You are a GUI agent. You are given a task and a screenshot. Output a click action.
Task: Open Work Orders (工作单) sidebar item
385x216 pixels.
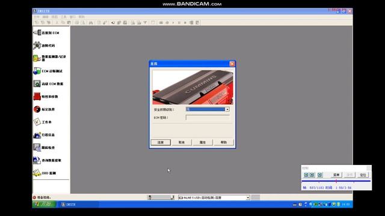point(43,122)
